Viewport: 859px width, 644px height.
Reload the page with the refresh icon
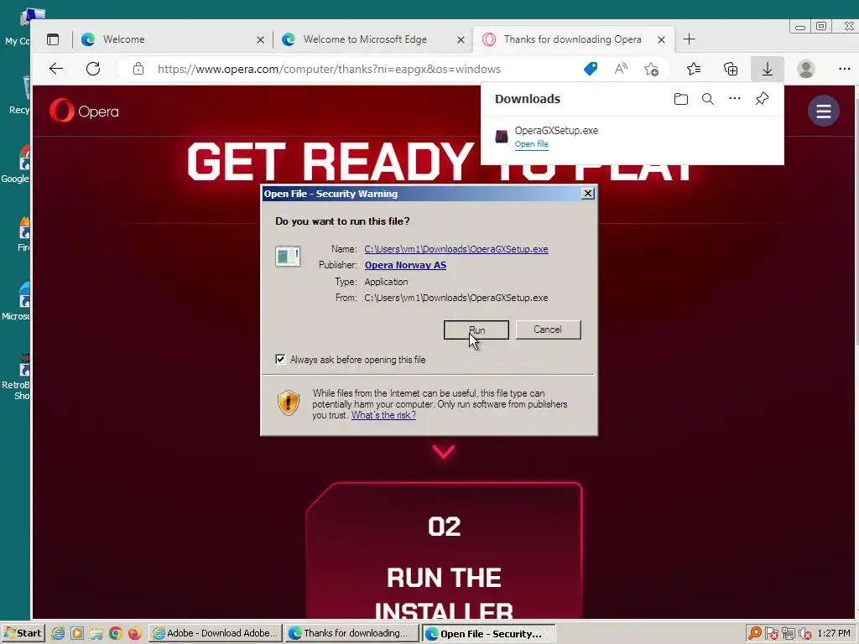pyautogui.click(x=93, y=69)
